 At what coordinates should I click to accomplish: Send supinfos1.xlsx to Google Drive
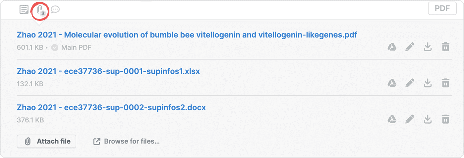[392, 83]
